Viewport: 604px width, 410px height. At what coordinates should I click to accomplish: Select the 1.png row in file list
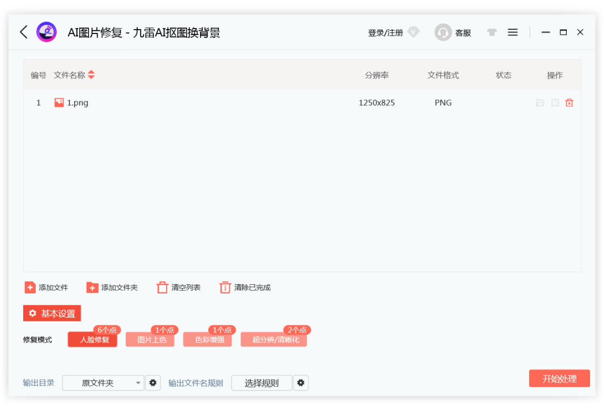pyautogui.click(x=216, y=102)
